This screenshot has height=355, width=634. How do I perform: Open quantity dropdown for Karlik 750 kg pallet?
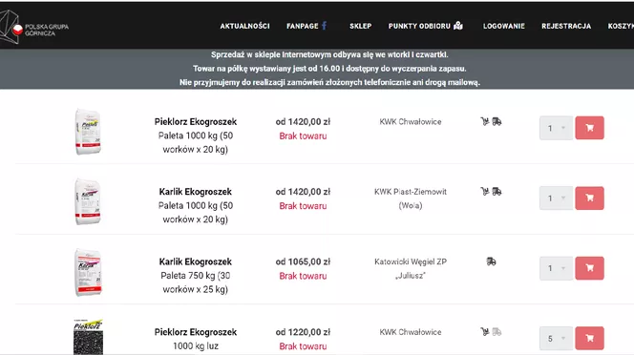coord(556,268)
